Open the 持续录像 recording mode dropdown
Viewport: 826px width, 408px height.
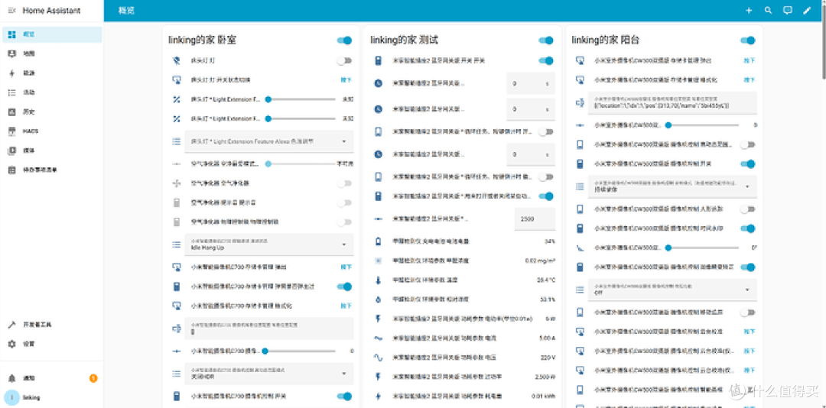(672, 187)
